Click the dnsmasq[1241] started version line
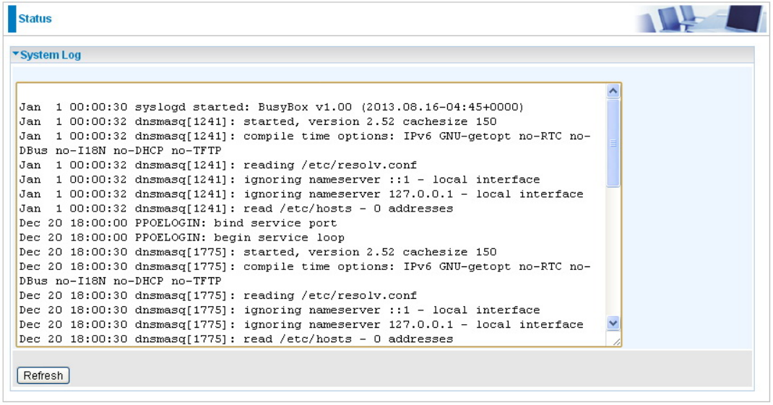773x405 pixels. tap(258, 121)
